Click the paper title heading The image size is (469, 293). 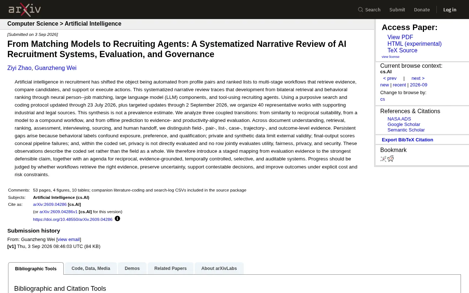177,49
